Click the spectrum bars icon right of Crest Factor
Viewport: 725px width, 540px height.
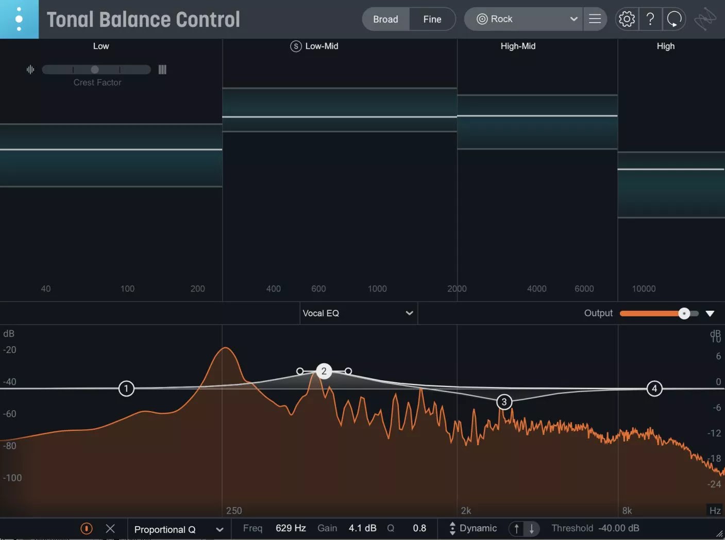point(162,69)
